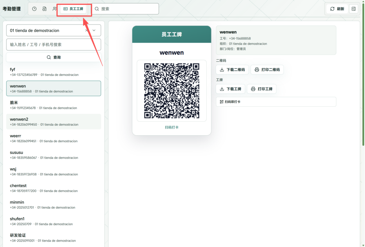Image resolution: width=365 pixels, height=247 pixels.
Task: Click the 扫码即打卡 button
Action: (276, 102)
